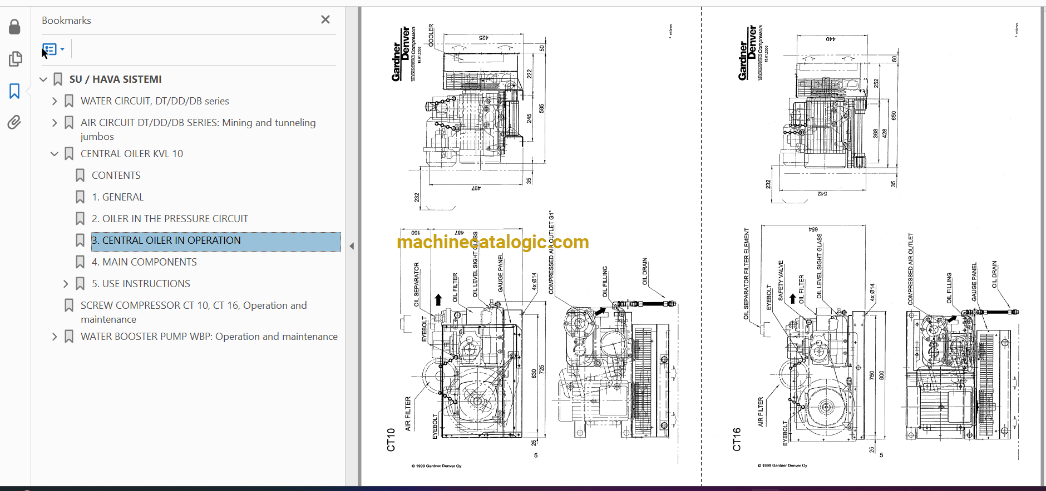Click bookmark icon beside WATER CIRCUIT entry
1046x491 pixels.
click(x=69, y=101)
